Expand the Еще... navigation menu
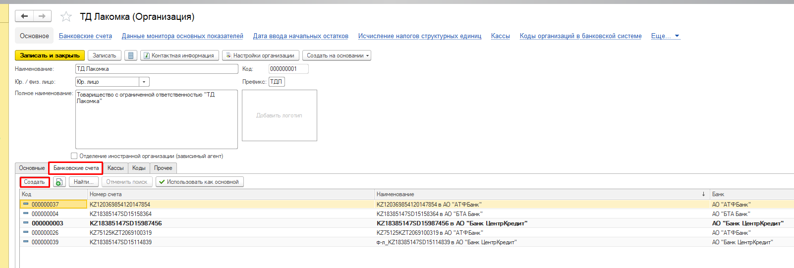Image resolution: width=794 pixels, height=268 pixels. [665, 36]
